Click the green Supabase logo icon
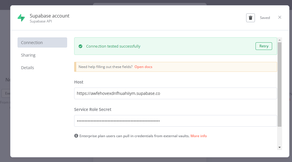The width and height of the screenshot is (292, 162). point(21,18)
